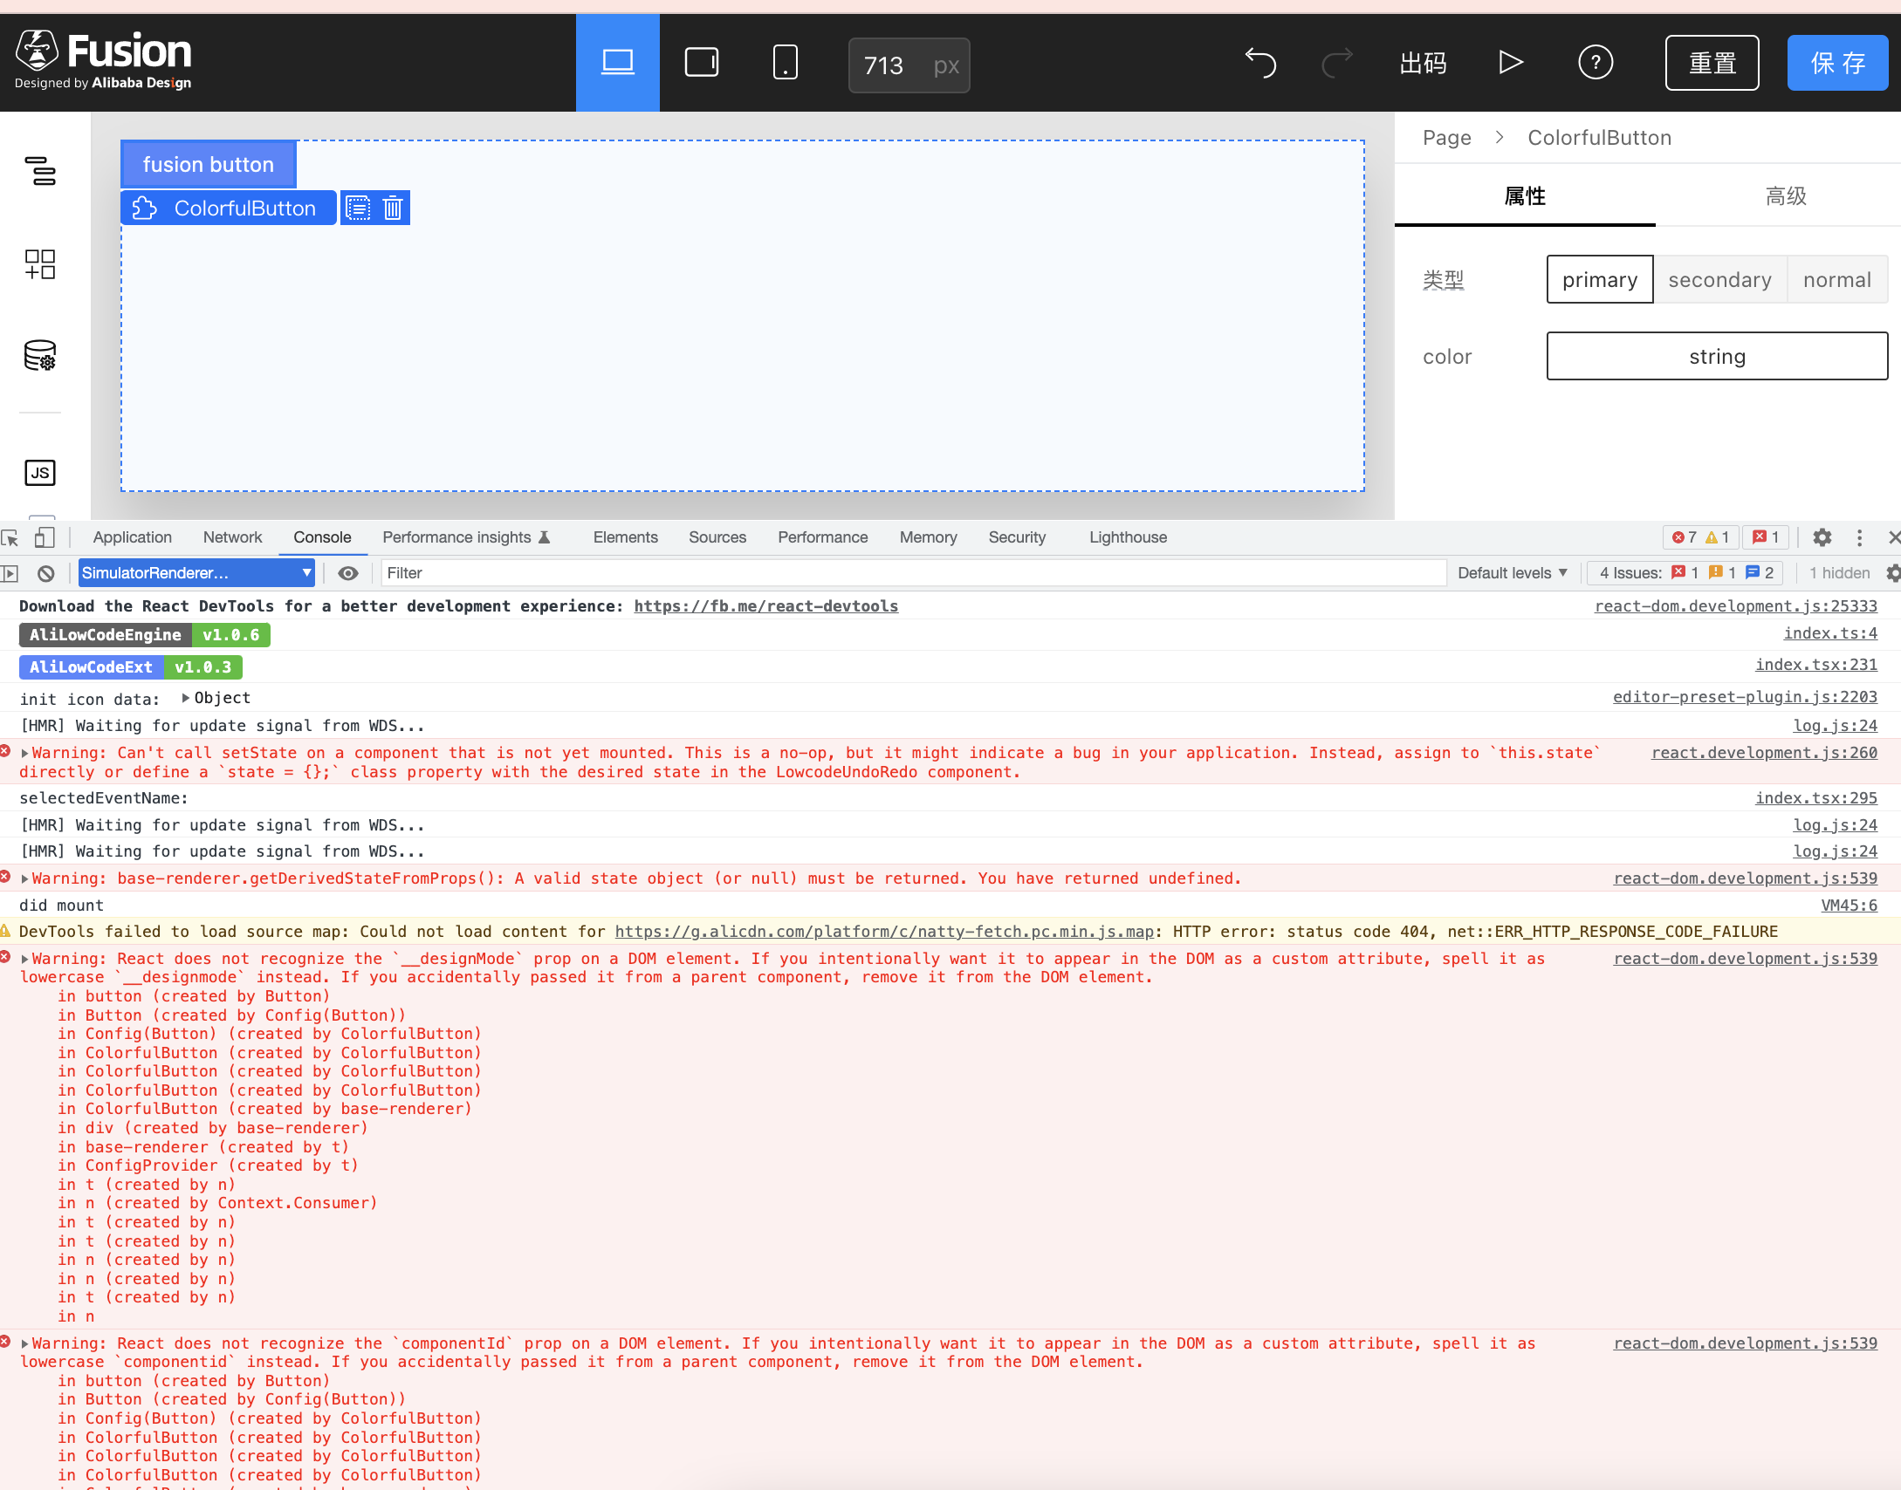
Task: Click the preview play icon
Action: (x=1510, y=62)
